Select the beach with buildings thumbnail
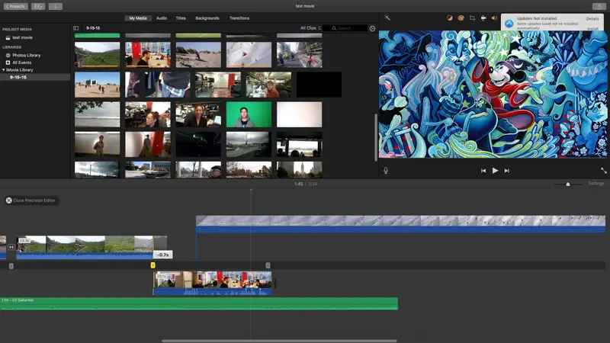Screen dimensions: 610x343 point(98,85)
